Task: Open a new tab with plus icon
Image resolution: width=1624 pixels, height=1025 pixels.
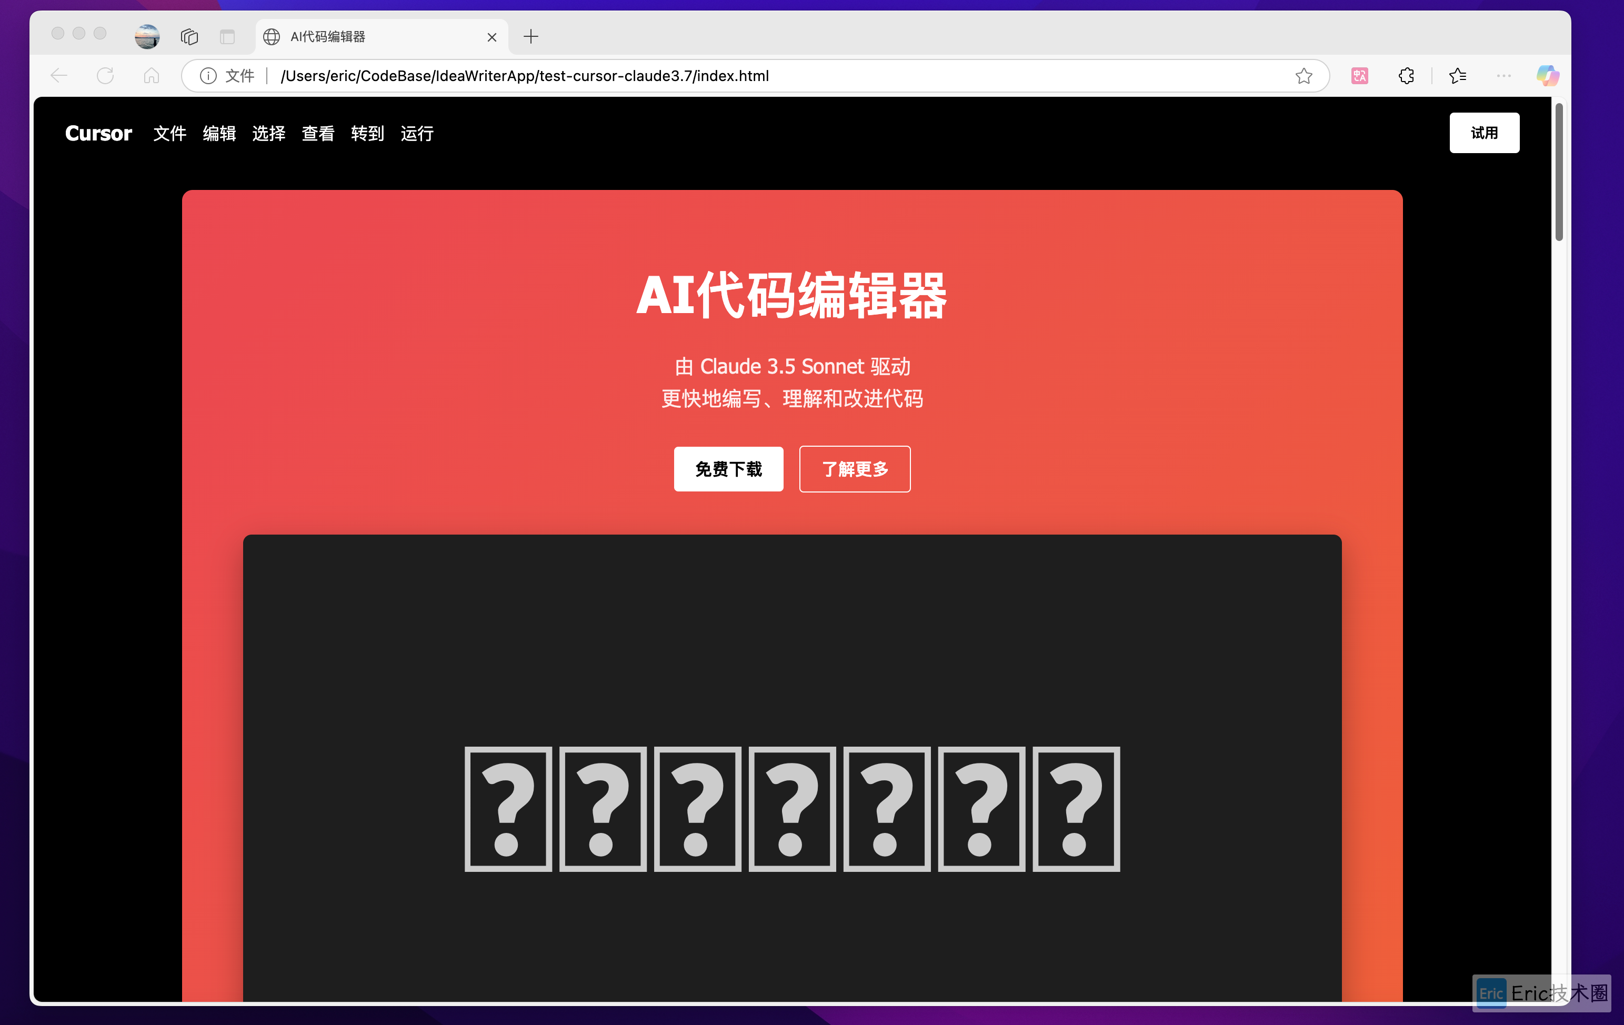Action: [531, 36]
